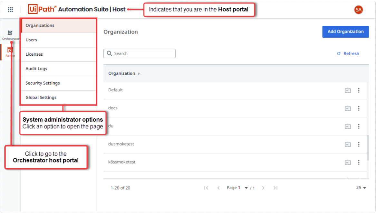377x213 pixels.
Task: Open the Security Settings page
Action: pos(43,83)
